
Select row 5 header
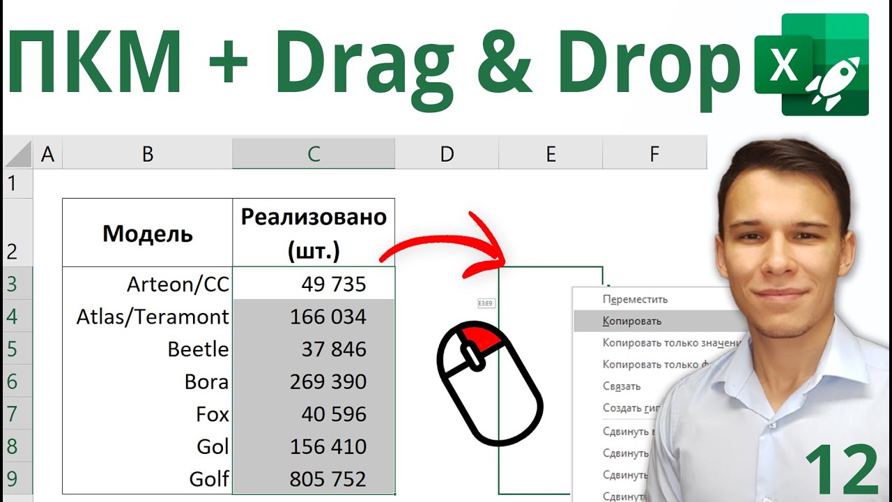[x=18, y=349]
